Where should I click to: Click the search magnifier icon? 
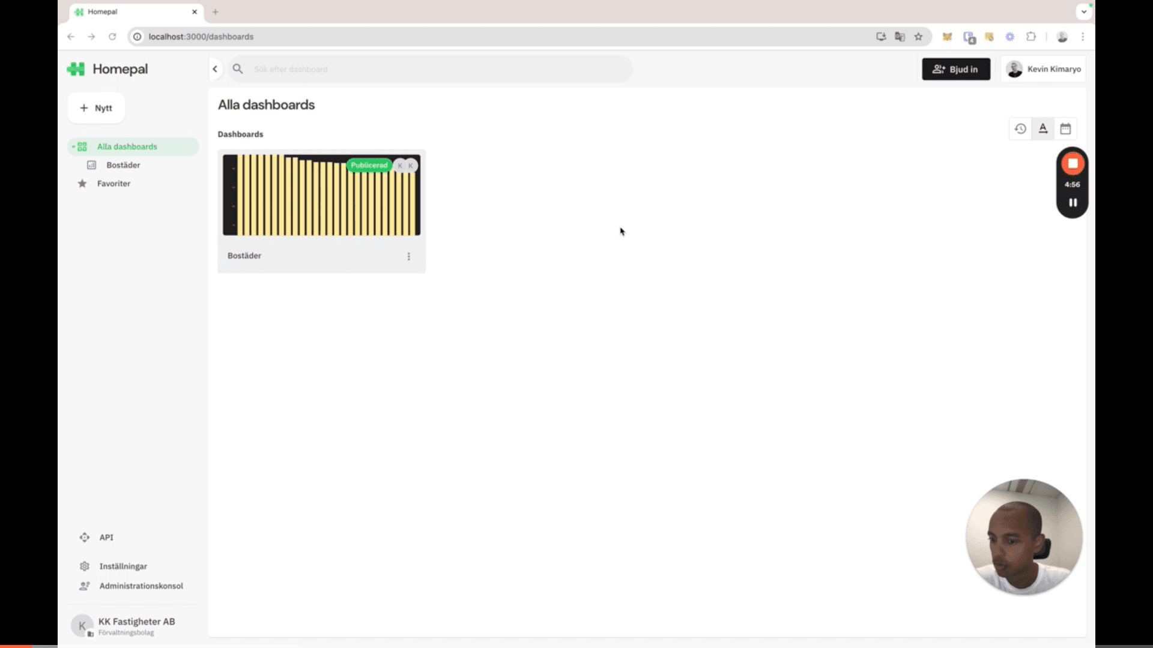(238, 69)
